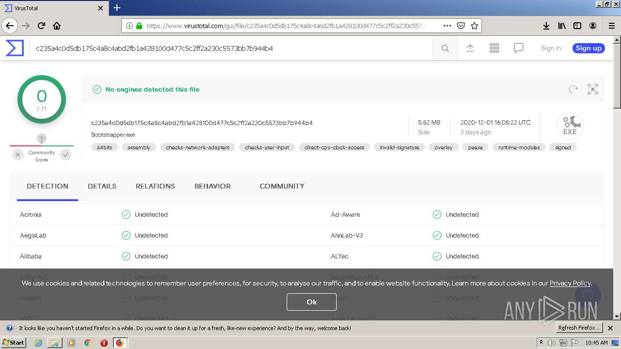The height and width of the screenshot is (349, 621).
Task: Accept cookies with the Ok button
Action: (x=311, y=301)
